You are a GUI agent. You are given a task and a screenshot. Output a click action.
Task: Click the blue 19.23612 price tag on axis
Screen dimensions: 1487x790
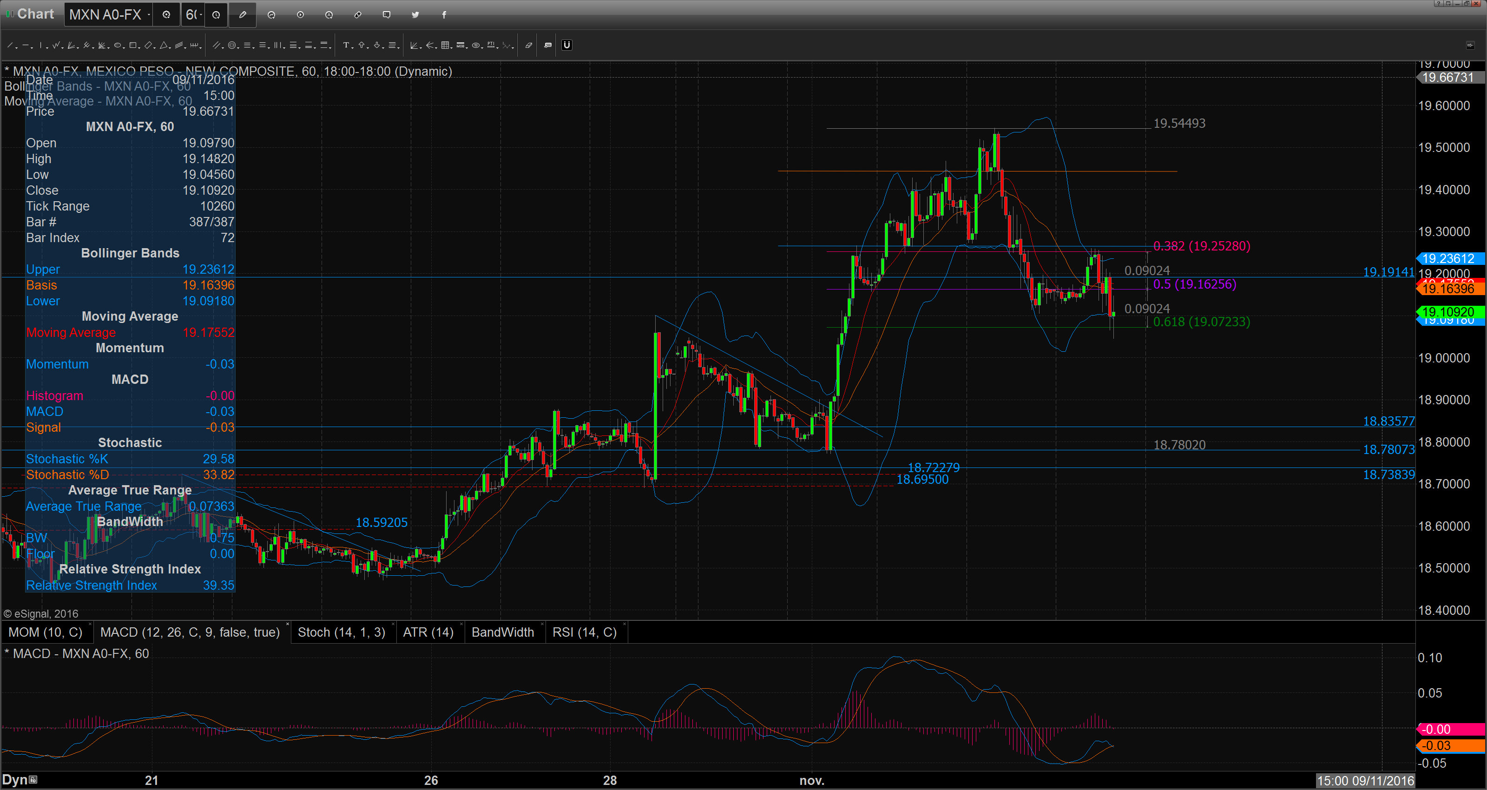pyautogui.click(x=1451, y=259)
